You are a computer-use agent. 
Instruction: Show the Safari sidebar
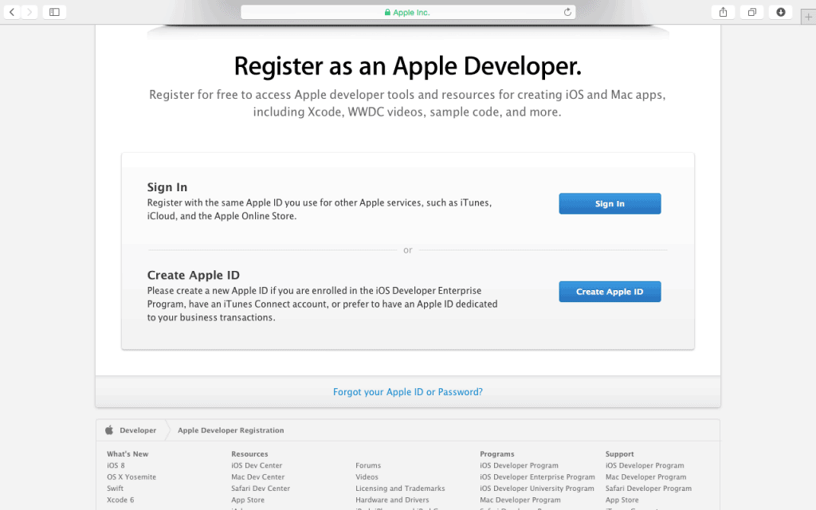(54, 12)
